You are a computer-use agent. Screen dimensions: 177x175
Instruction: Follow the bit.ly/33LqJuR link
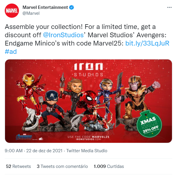click(147, 43)
